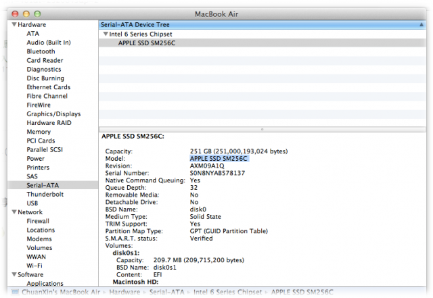433x298 pixels.
Task: Click the pane splitter handle dot
Action: (x=262, y=129)
